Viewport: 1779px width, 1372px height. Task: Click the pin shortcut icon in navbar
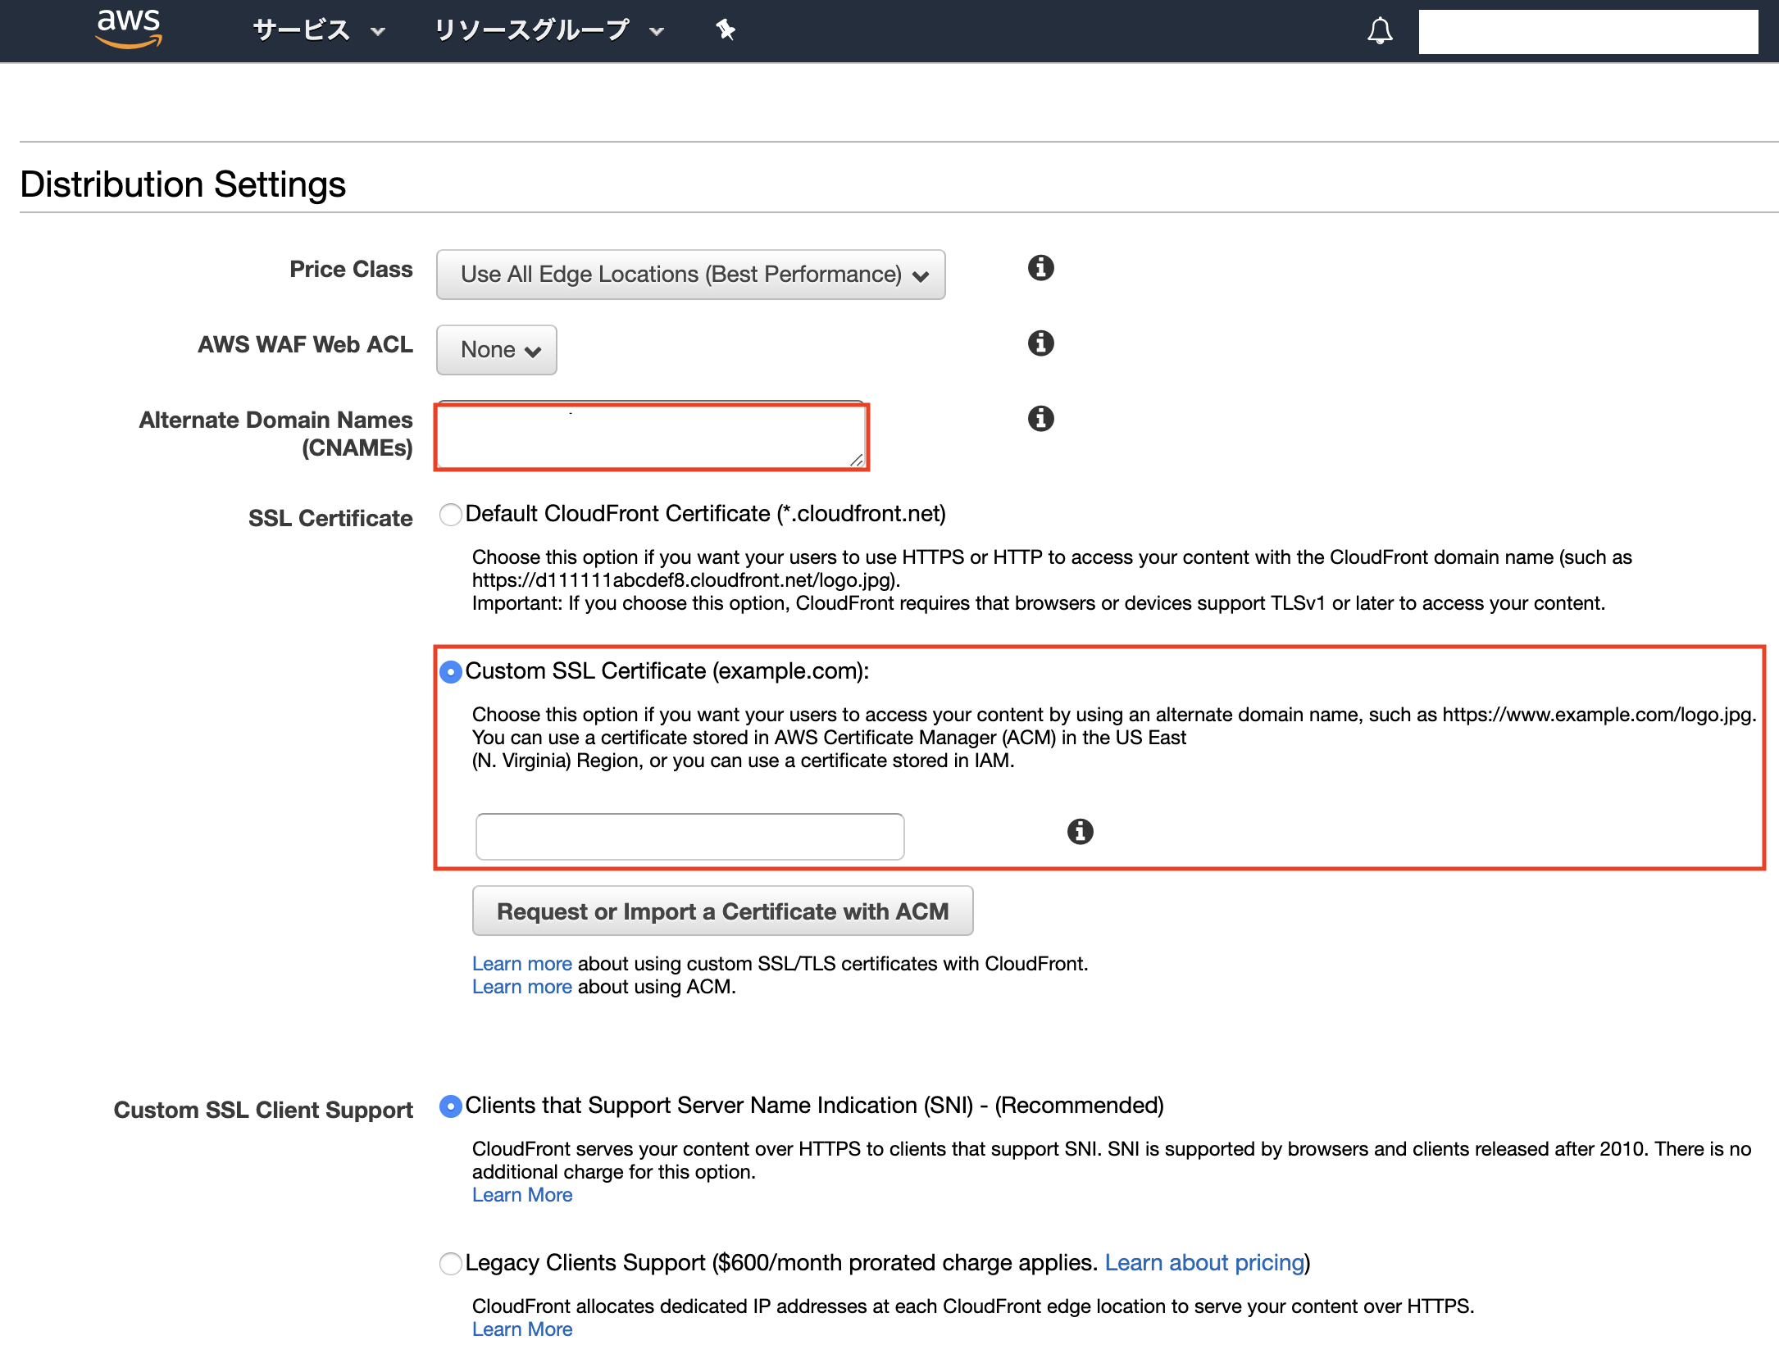tap(725, 30)
